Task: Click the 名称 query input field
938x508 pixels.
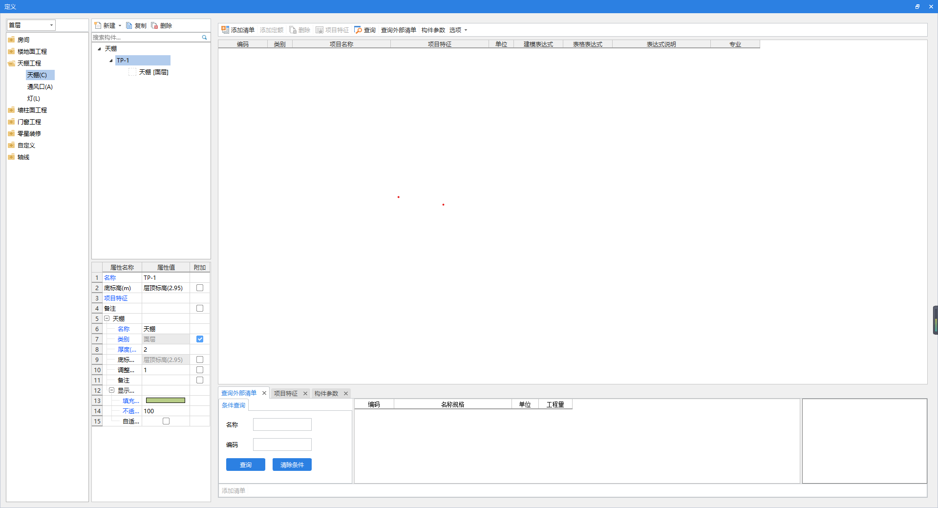Action: tap(282, 424)
